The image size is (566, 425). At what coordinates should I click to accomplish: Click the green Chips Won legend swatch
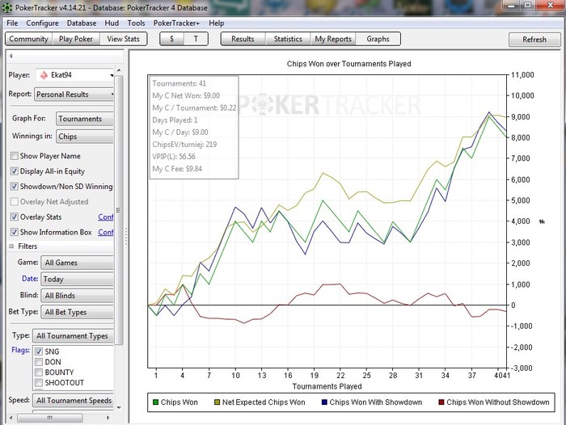[x=155, y=402]
